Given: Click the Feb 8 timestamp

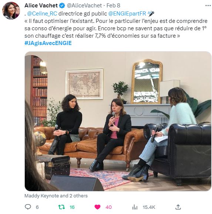Looking at the screenshot, I should point(113,6).
